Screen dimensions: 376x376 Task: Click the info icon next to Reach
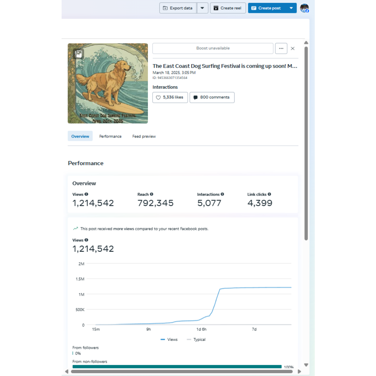click(151, 194)
